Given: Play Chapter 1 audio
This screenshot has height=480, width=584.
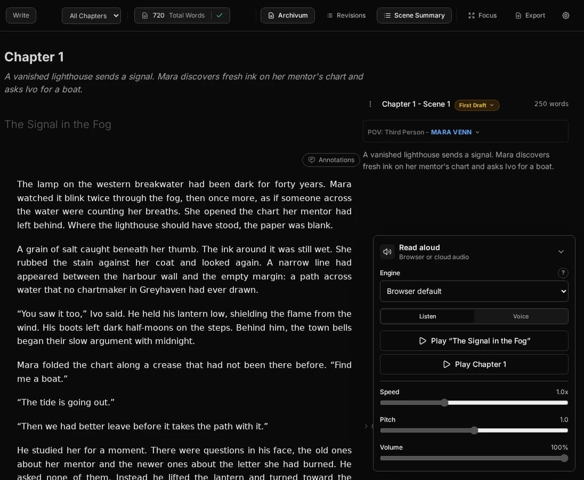Looking at the screenshot, I should tap(474, 364).
